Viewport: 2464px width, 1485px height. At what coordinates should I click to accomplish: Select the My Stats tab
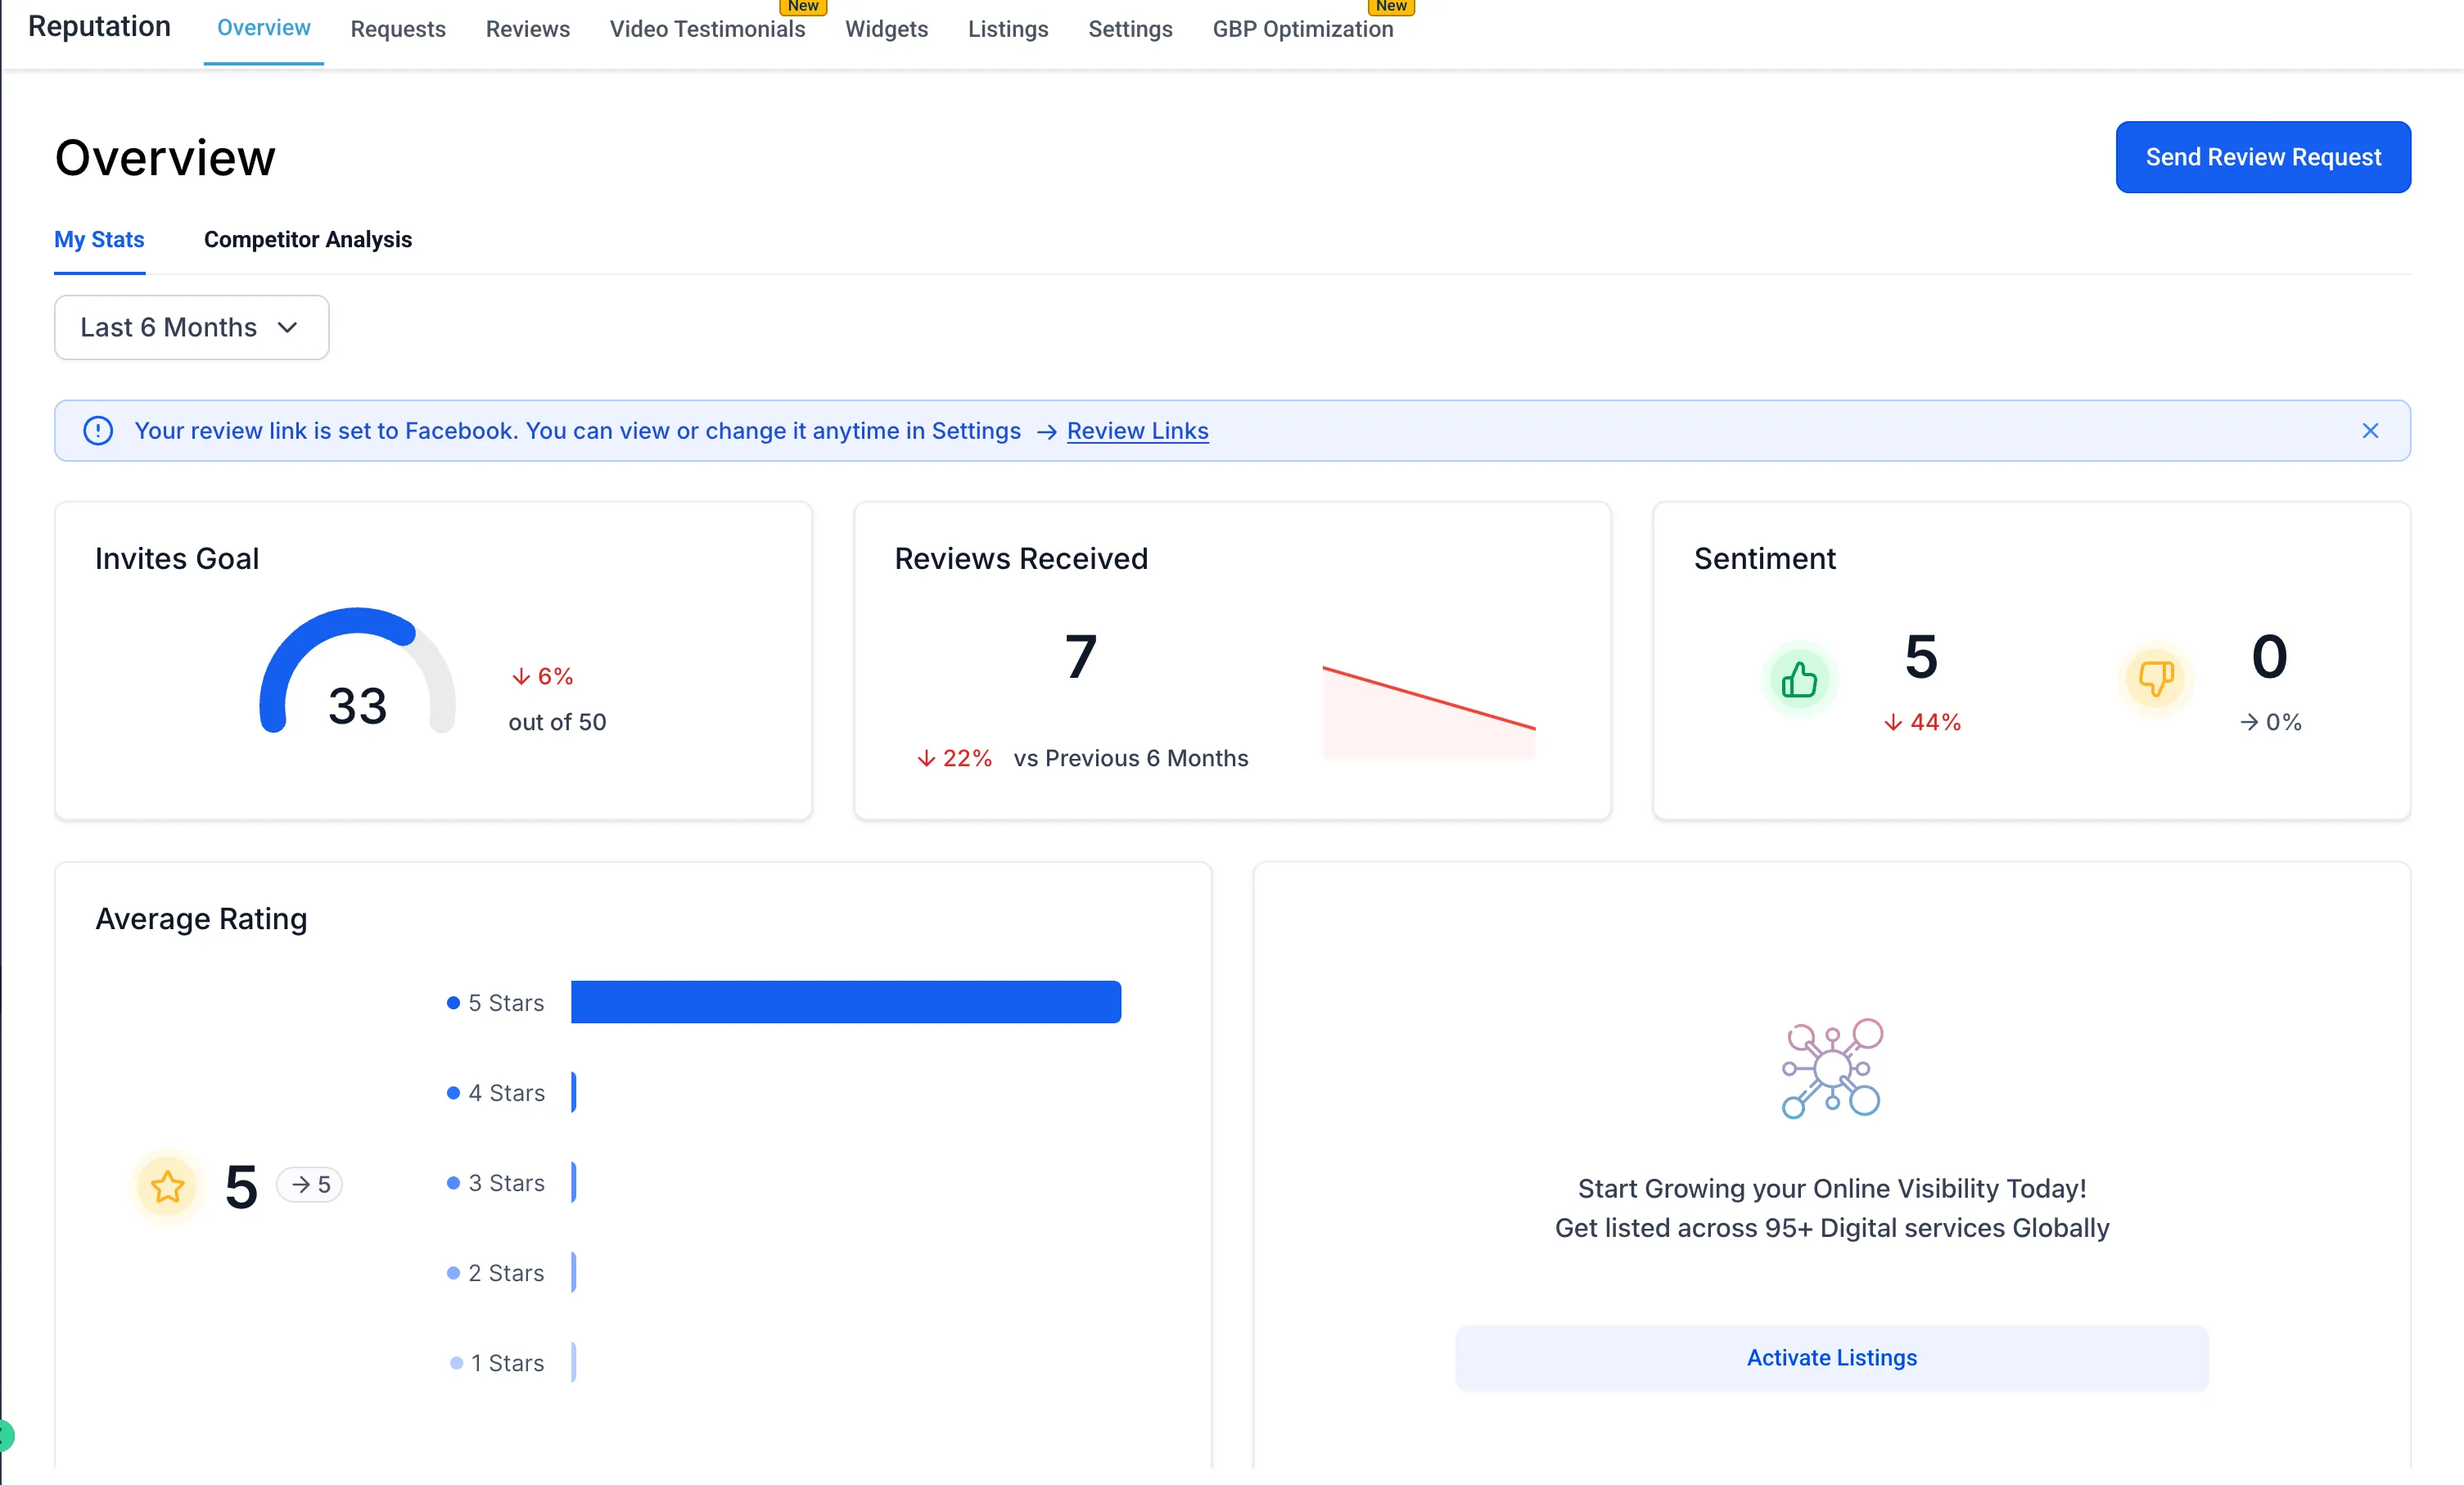coord(99,240)
